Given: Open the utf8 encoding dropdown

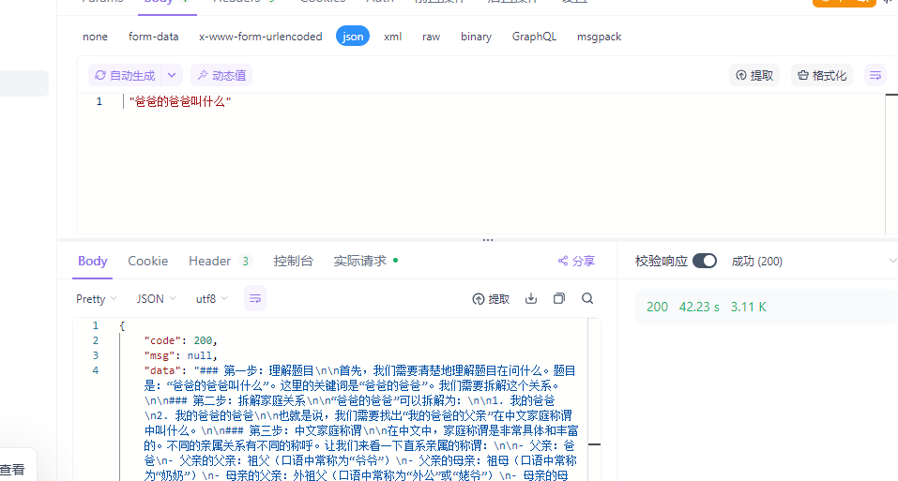Looking at the screenshot, I should [x=211, y=299].
